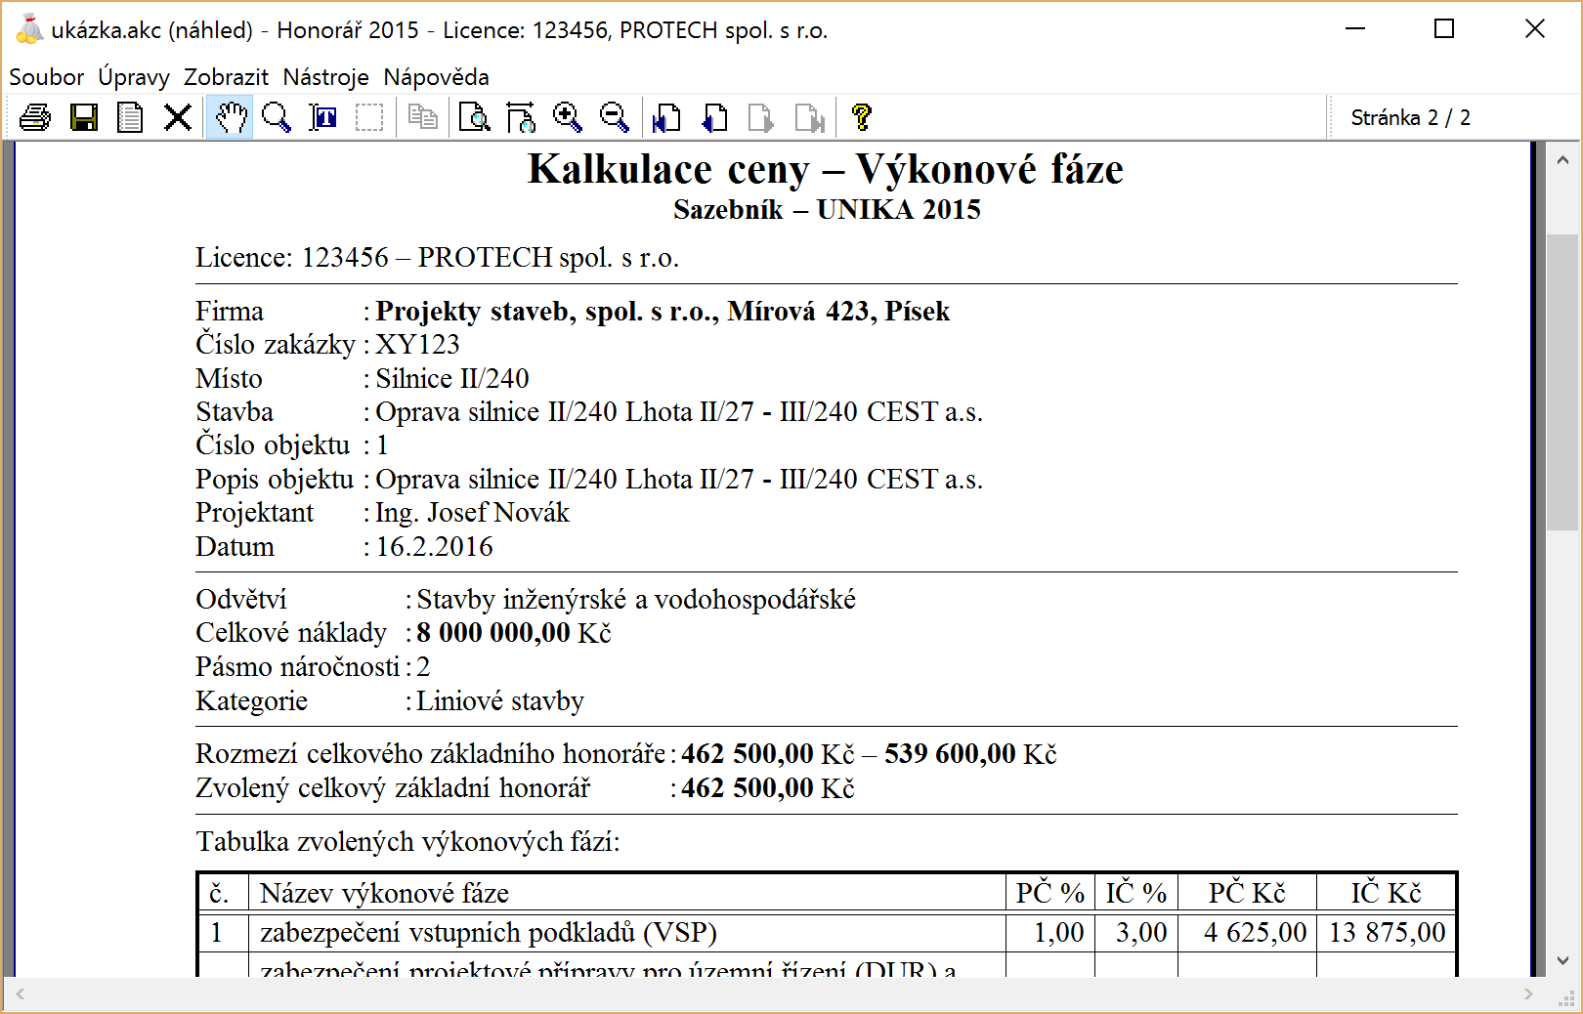Go to the previous page
1583x1014 pixels.
714,118
